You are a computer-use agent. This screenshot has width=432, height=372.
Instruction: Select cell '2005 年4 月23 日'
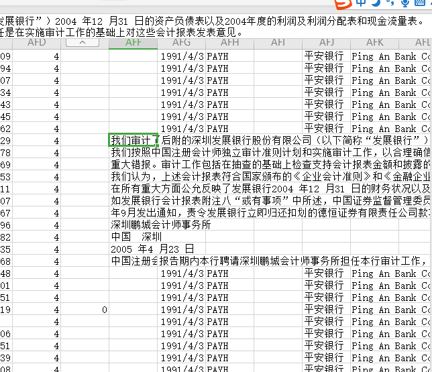[152, 249]
